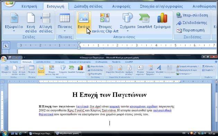Open the Πλαίσιο κειμένου text box tool
This screenshot has width=218, height=136.
pyautogui.click(x=140, y=70)
